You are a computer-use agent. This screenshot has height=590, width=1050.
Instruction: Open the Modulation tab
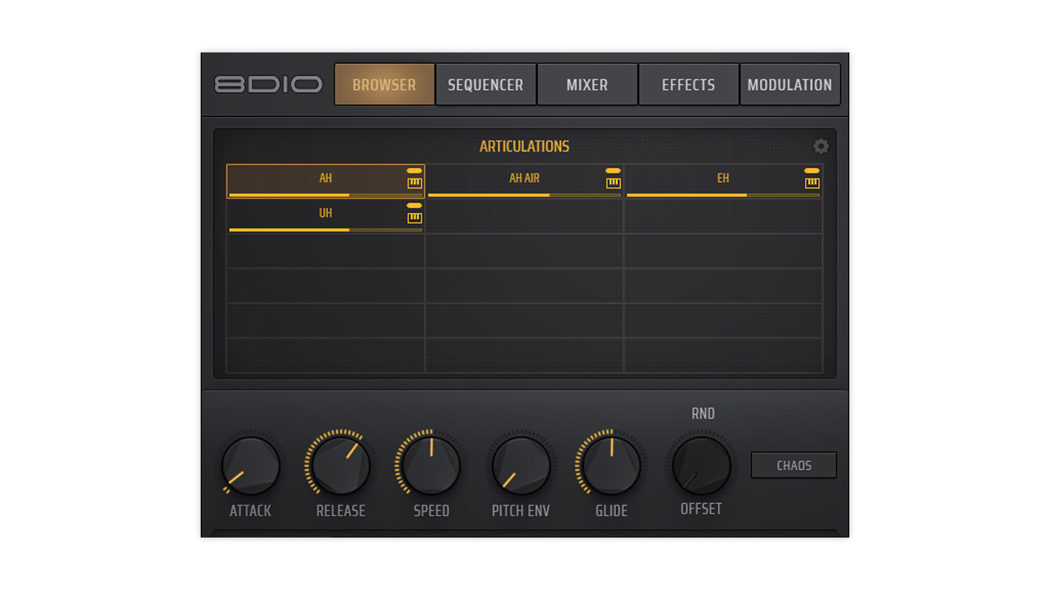790,85
